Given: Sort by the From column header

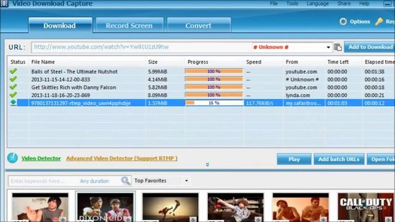Looking at the screenshot, I should pos(292,62).
